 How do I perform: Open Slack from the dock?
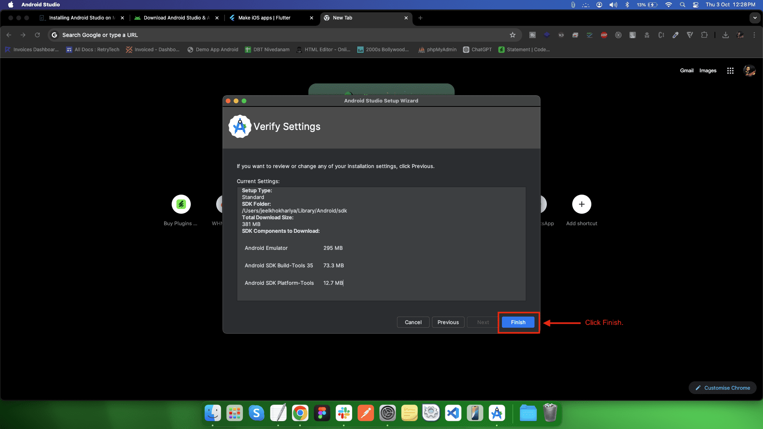click(344, 414)
